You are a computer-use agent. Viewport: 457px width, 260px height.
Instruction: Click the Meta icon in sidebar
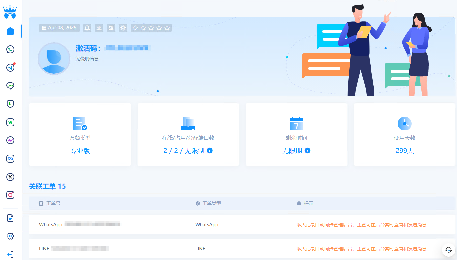coord(10,159)
